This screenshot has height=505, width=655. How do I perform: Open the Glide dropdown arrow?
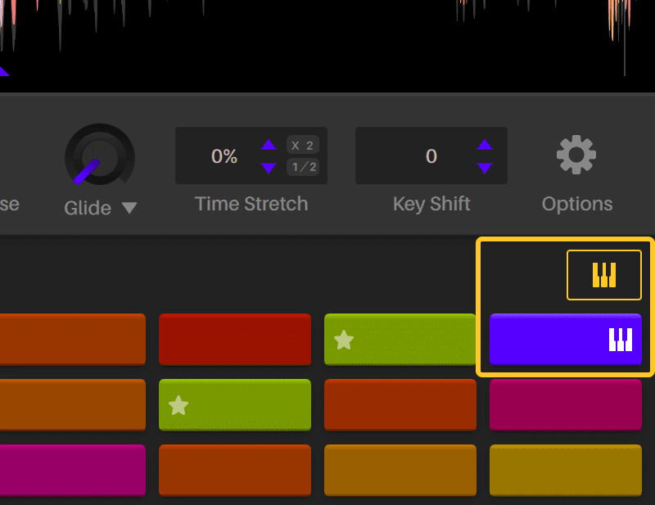[x=129, y=208]
